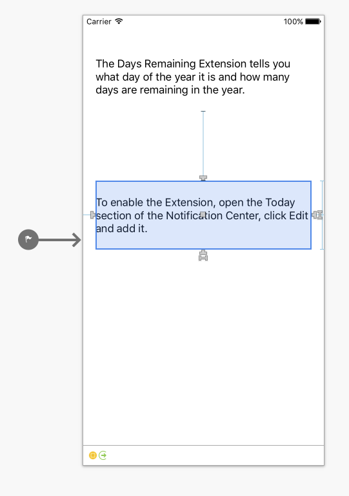Viewport: 349px width, 496px height.
Task: Click the center handle inside the selected label
Action: (203, 215)
